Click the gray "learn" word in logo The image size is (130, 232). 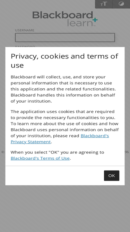coord(80,23)
